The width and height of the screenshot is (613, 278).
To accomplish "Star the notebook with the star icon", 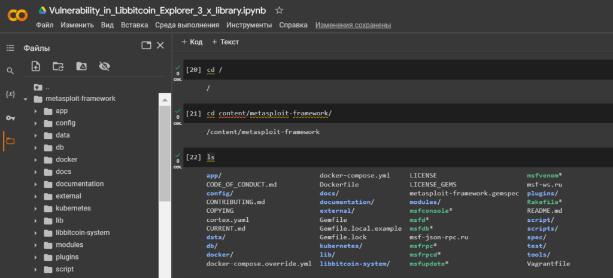I will tap(279, 11).
